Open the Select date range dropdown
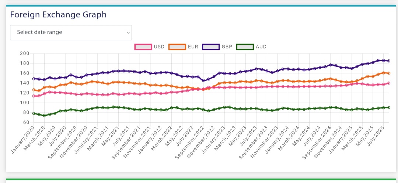Screen dimensions: 398x183 (70, 32)
